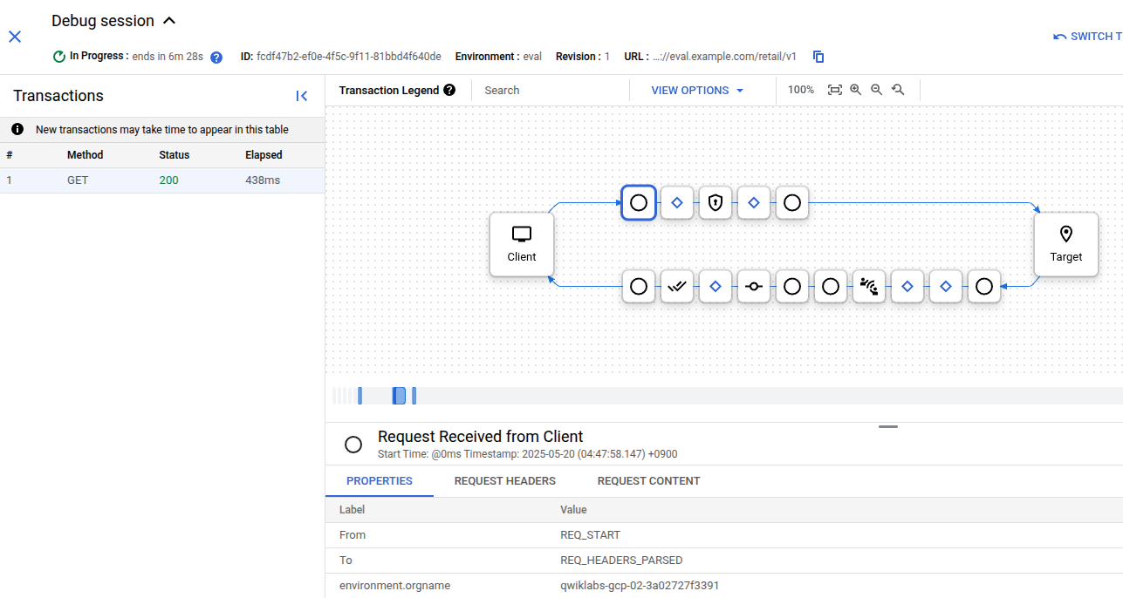Click the Request Received from Client circle icon
1123x598 pixels.
click(353, 445)
